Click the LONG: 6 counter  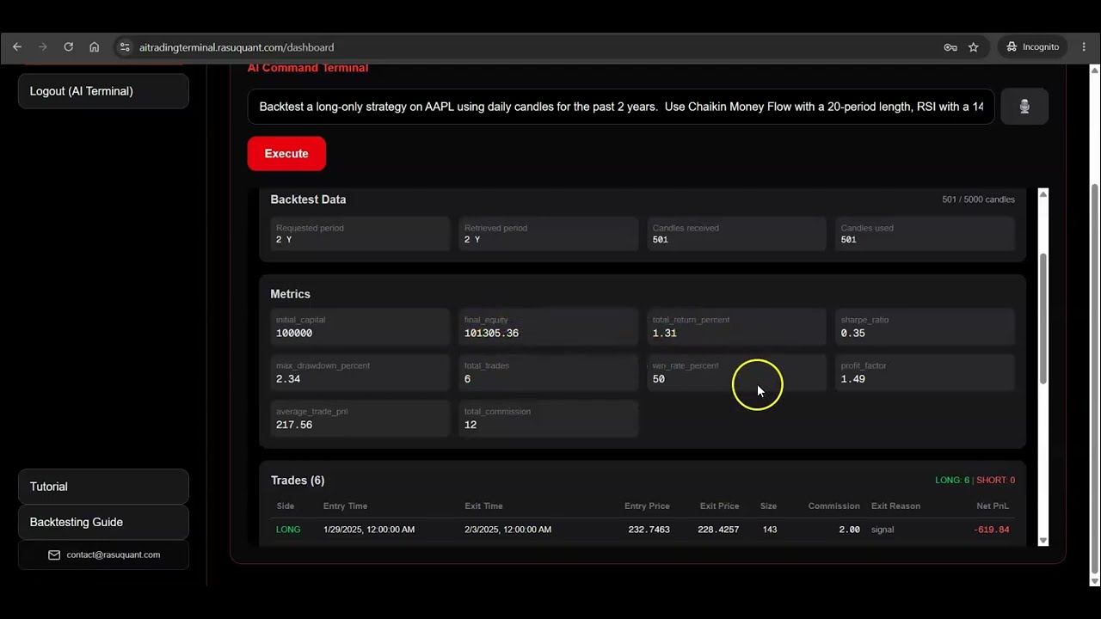[952, 481]
